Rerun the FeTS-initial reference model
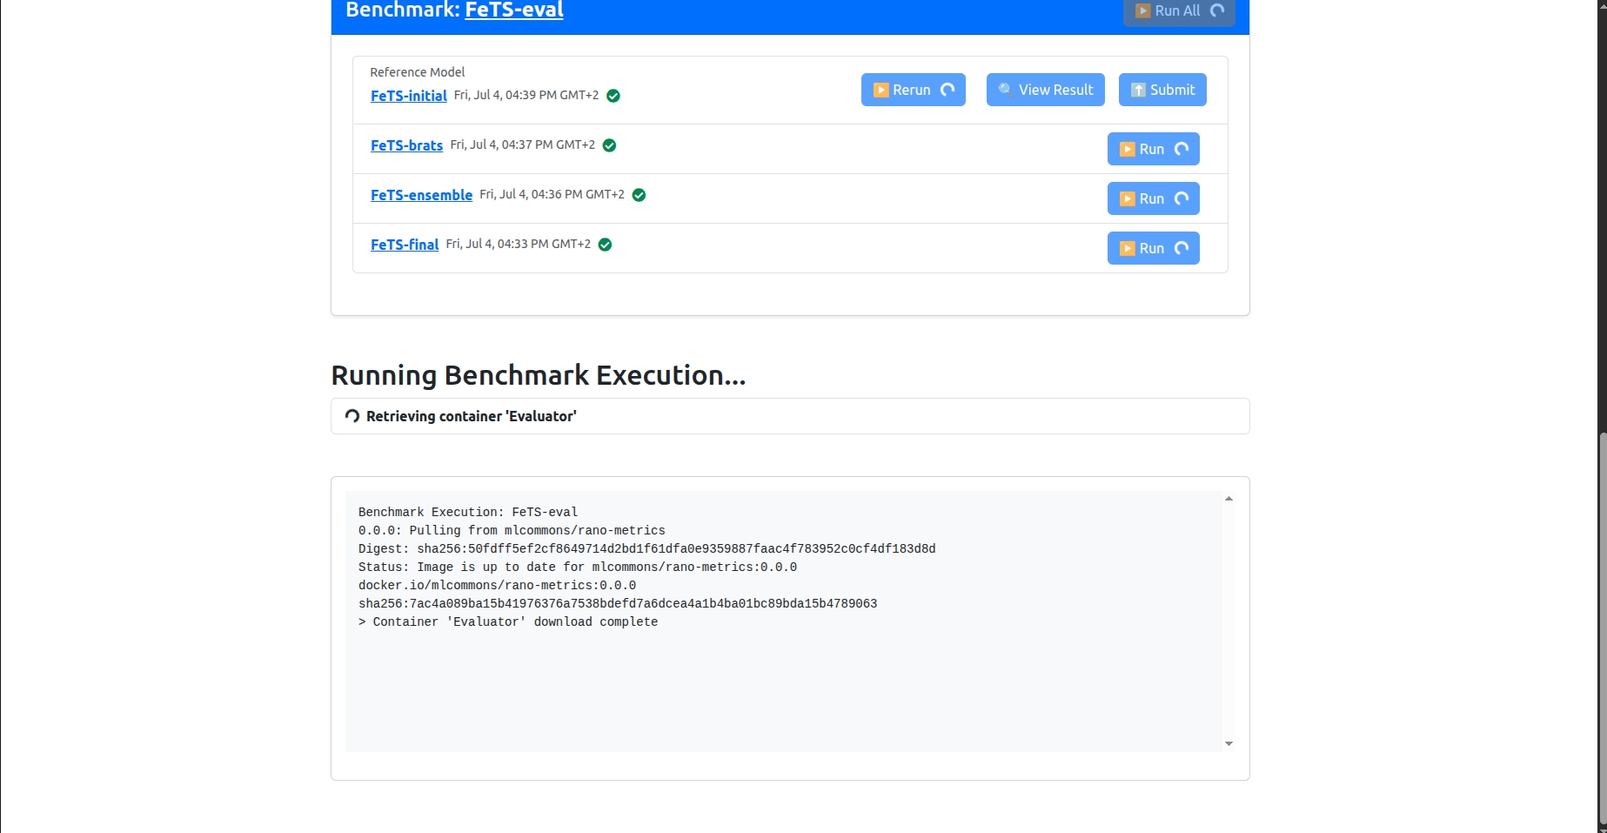 (914, 90)
